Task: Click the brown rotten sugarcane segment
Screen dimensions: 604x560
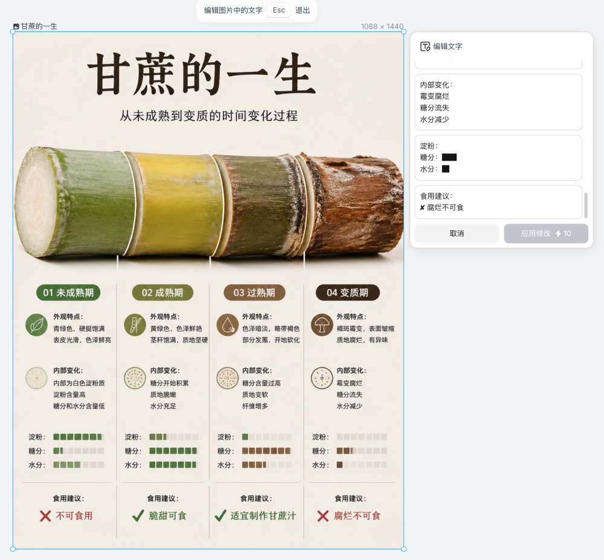Action: [x=353, y=204]
